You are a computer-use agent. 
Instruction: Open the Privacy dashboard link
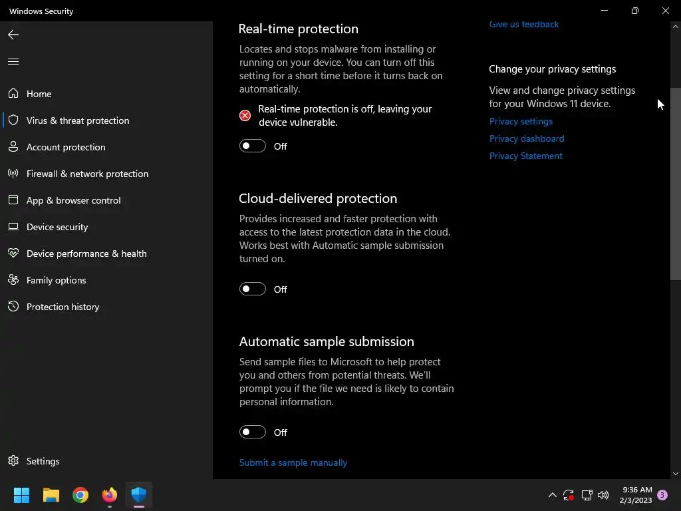(x=527, y=138)
